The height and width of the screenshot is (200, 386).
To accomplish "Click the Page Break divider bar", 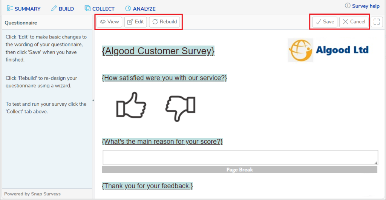I will pyautogui.click(x=239, y=170).
